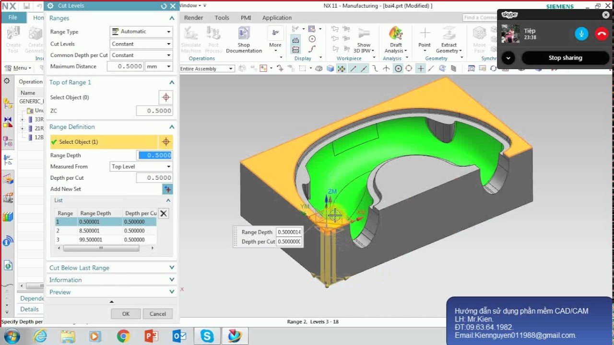Mute microphone in Skype call overlay
Viewport: 614px width, 345px height.
coord(581,34)
